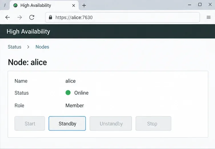The image size is (215, 149).
Task: Open the Status breadcrumb link
Action: [x=15, y=47]
